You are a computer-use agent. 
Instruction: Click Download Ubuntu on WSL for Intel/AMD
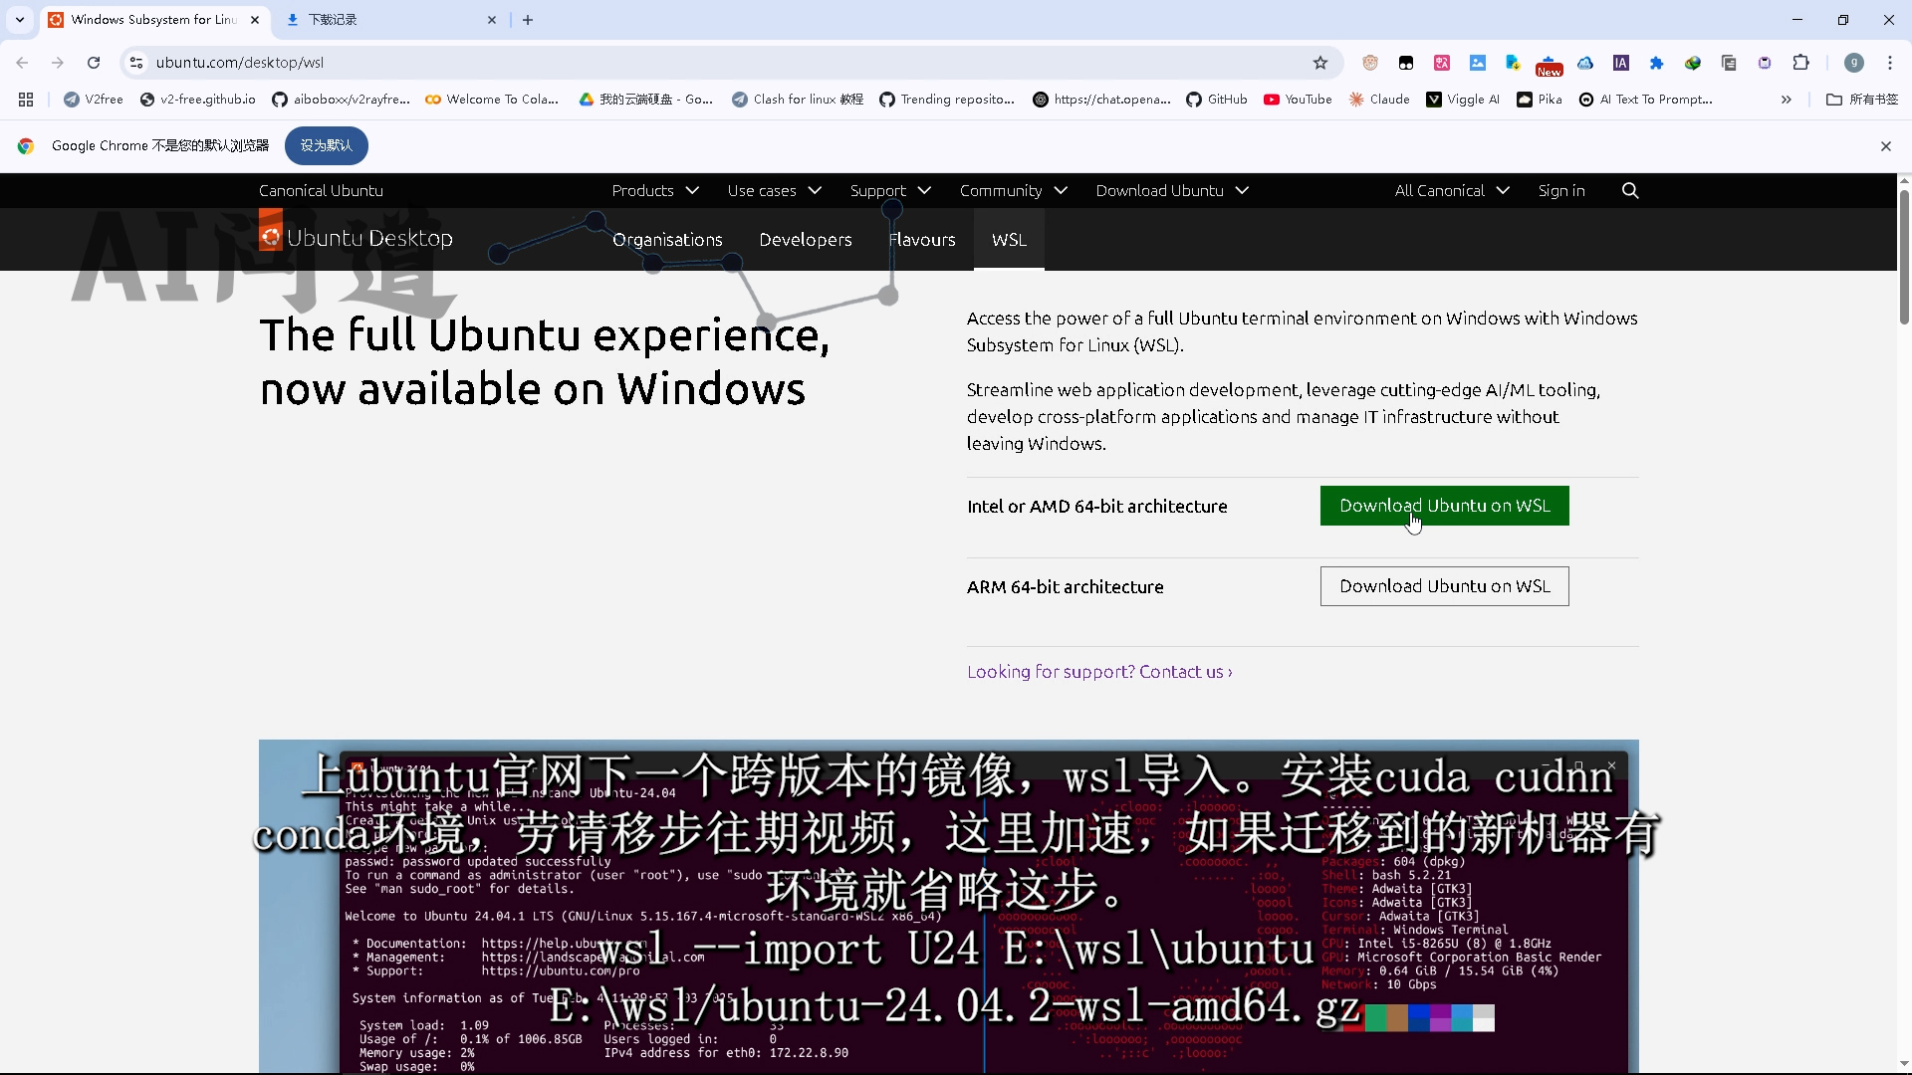coord(1444,506)
